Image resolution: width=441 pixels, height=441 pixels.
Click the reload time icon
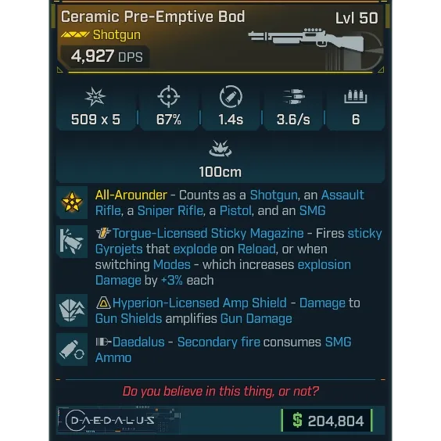coord(231,96)
